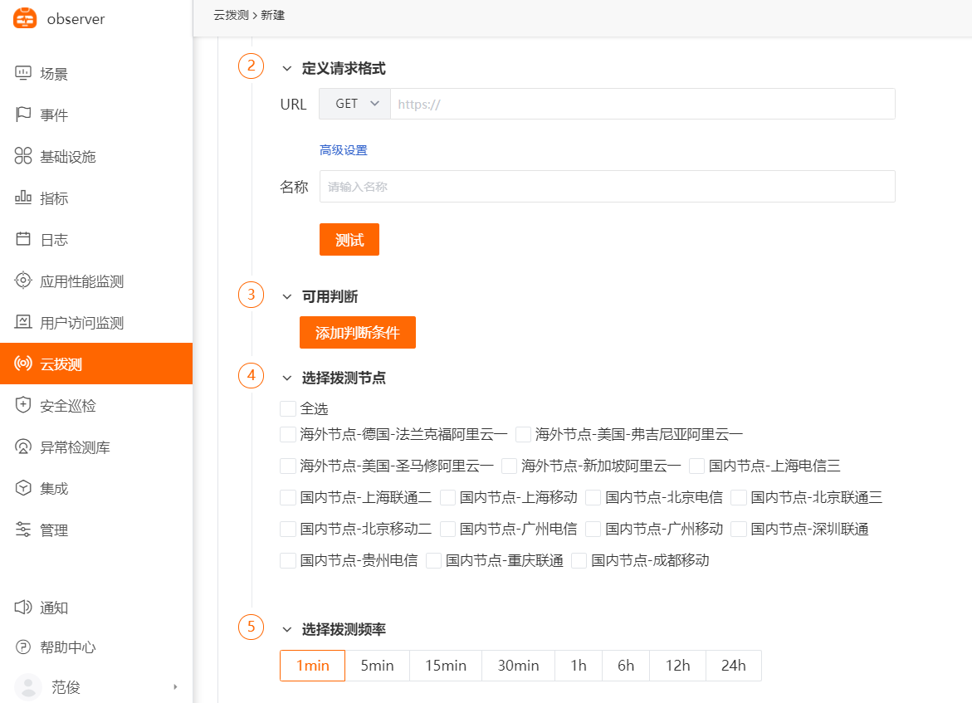
Task: Click the 范俊 user avatar
Action: coord(28,687)
